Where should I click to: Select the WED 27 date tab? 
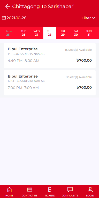point(36,33)
